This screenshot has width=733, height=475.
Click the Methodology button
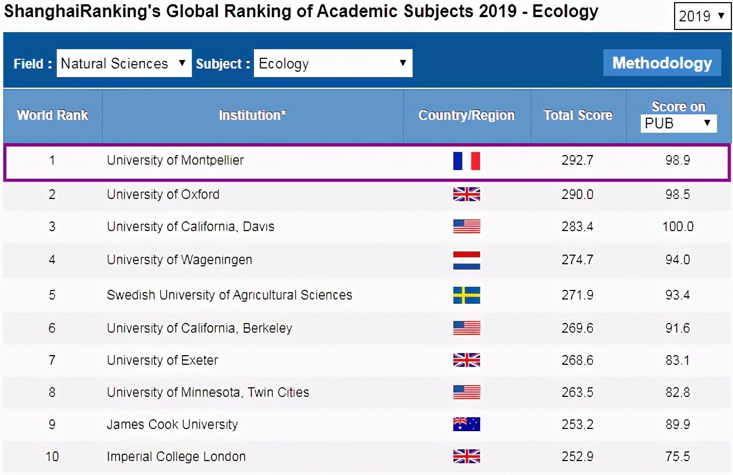pyautogui.click(x=662, y=63)
